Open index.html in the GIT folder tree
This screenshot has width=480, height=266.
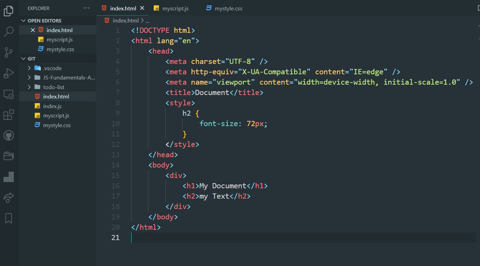[x=58, y=96]
